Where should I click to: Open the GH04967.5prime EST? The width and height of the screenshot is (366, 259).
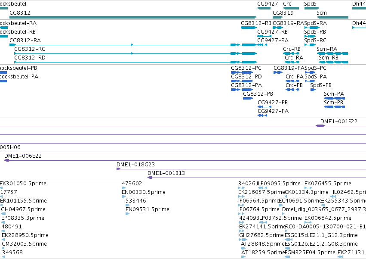coord(23,209)
